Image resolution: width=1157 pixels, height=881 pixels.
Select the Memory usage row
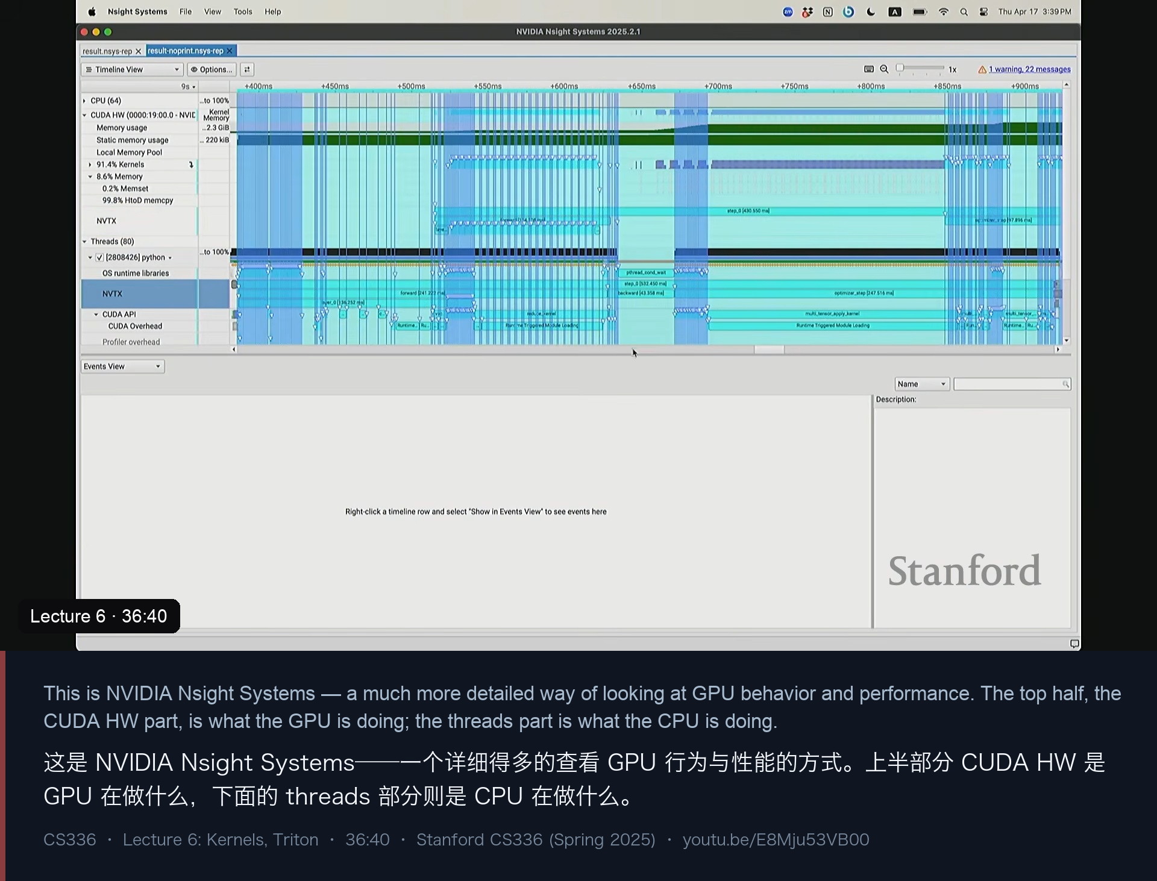(x=139, y=128)
